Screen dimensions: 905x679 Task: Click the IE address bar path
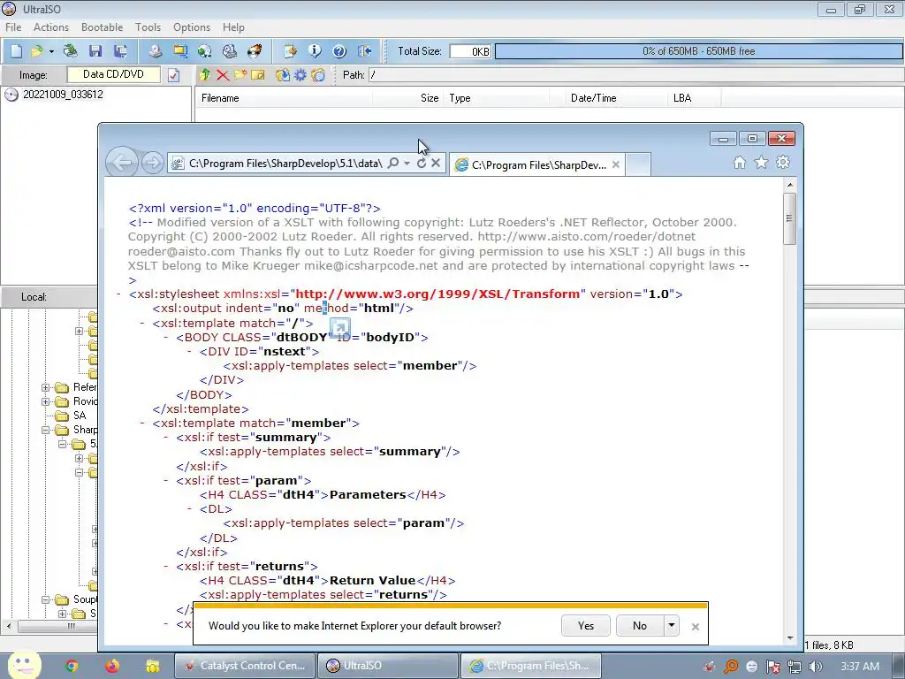[x=285, y=164]
